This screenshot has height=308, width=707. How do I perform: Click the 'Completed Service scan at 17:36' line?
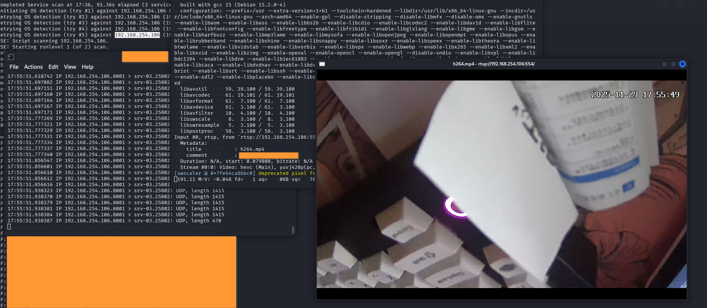(x=85, y=5)
